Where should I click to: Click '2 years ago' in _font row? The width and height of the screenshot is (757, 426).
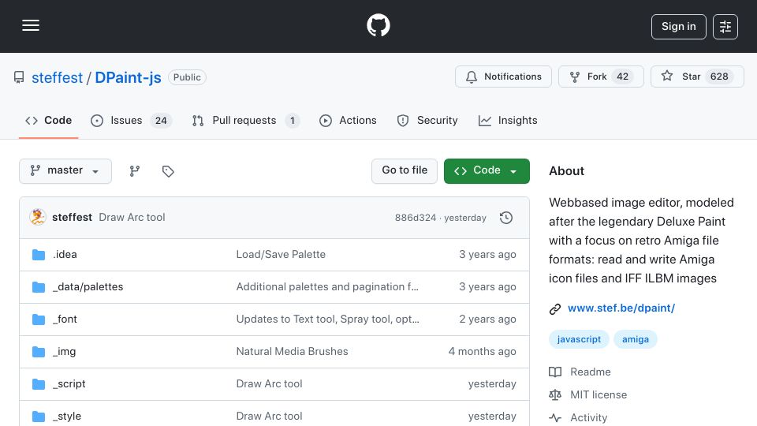point(487,319)
